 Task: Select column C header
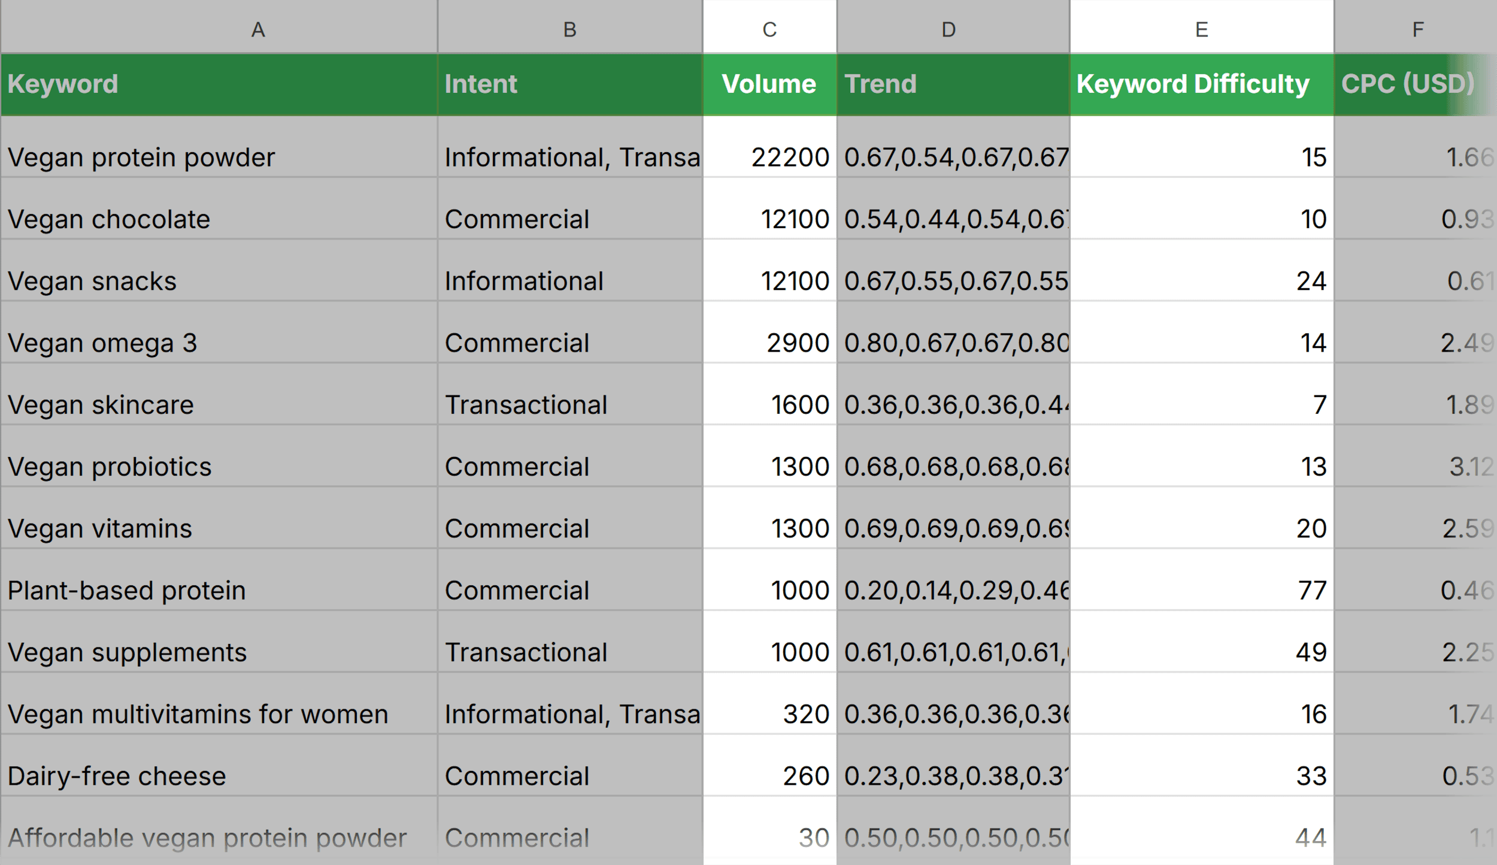pos(769,27)
